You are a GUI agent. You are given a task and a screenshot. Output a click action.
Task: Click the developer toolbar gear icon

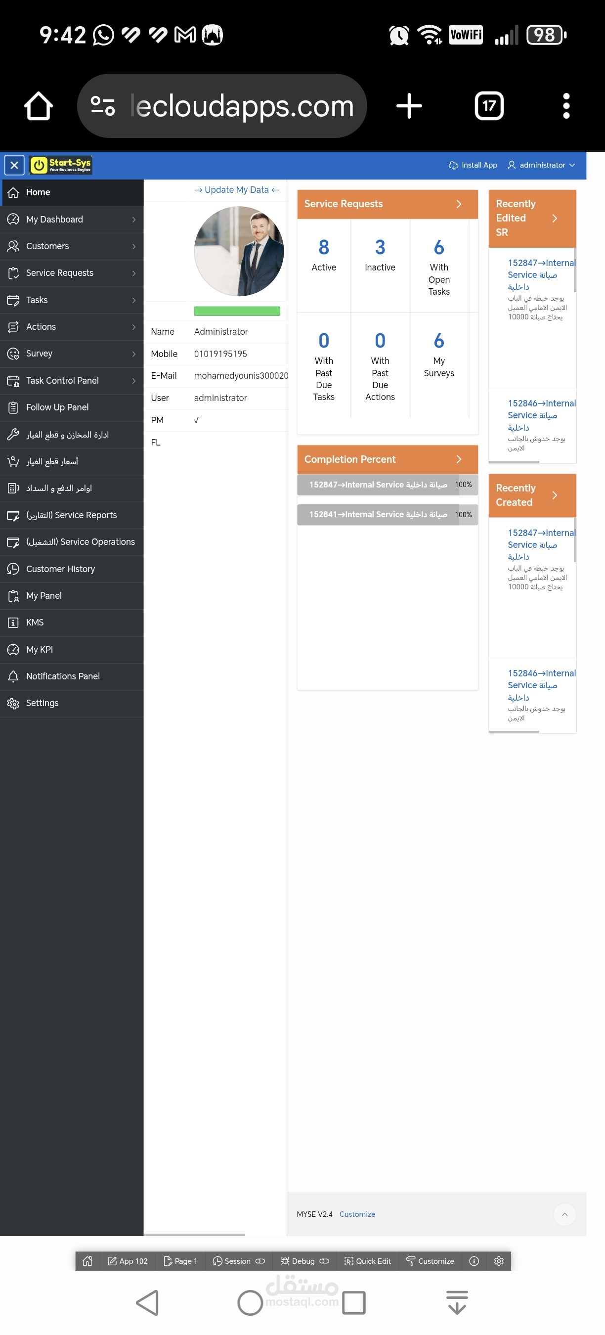pos(499,1261)
